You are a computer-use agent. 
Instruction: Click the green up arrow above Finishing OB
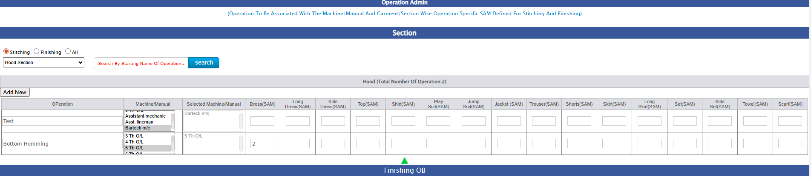tap(405, 160)
